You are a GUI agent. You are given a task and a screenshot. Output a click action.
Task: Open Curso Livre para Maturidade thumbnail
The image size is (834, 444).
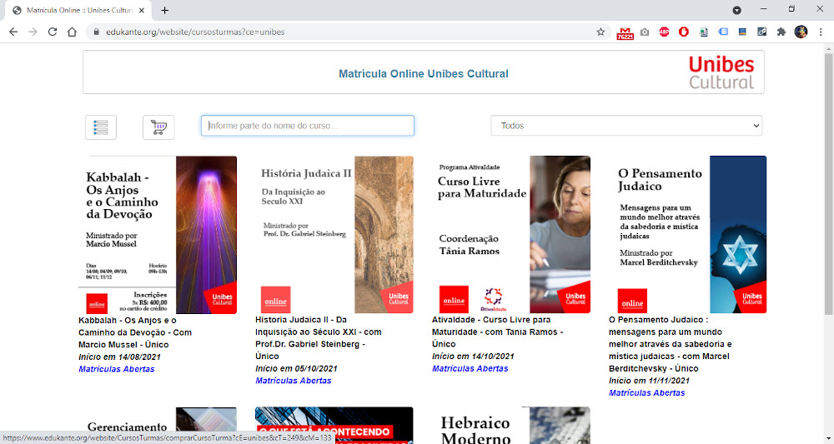tap(511, 234)
